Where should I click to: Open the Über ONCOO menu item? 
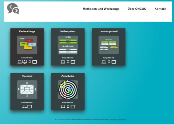137,9
